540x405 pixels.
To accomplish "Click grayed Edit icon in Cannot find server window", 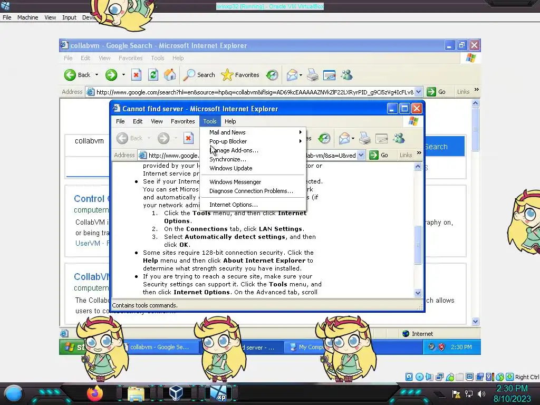I will 382,139.
